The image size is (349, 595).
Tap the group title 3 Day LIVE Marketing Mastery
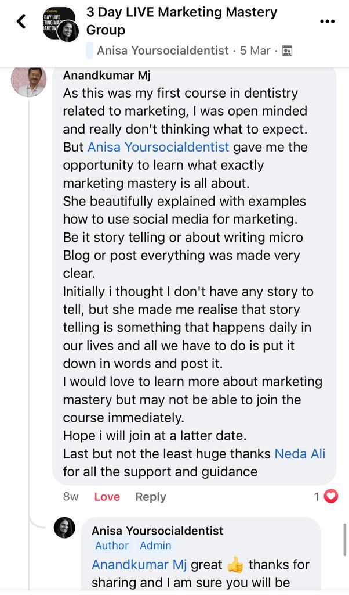(x=181, y=20)
